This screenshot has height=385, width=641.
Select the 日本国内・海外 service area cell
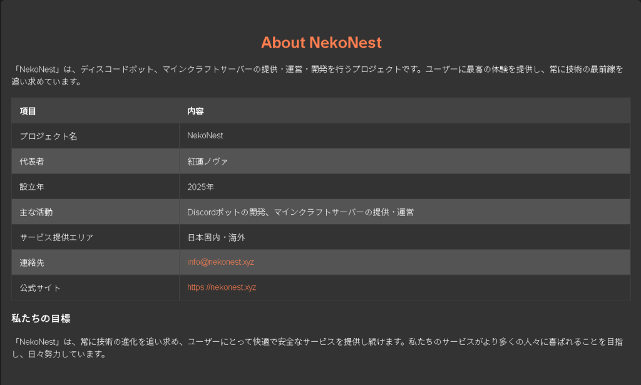pos(405,237)
